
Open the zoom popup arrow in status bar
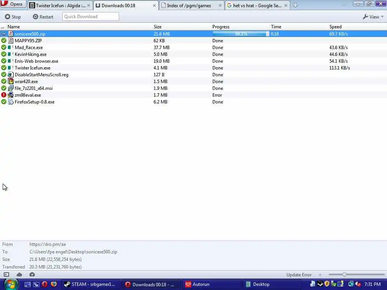point(320,275)
